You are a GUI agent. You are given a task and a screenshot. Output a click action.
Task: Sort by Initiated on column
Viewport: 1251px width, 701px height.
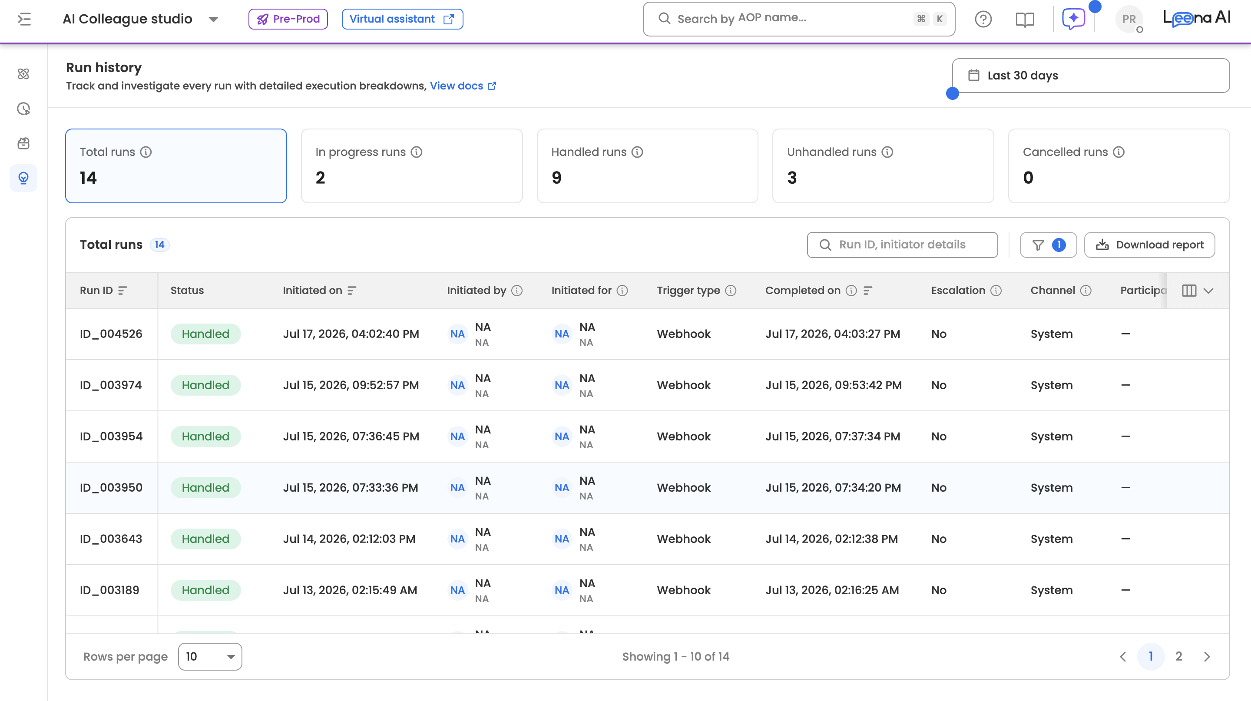(x=352, y=290)
